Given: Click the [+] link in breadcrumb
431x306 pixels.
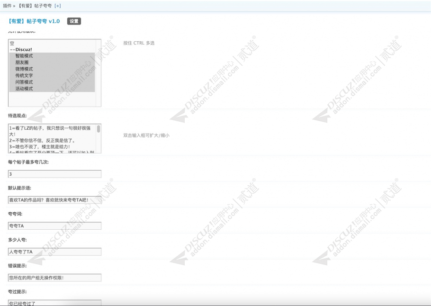Looking at the screenshot, I should pos(57,6).
